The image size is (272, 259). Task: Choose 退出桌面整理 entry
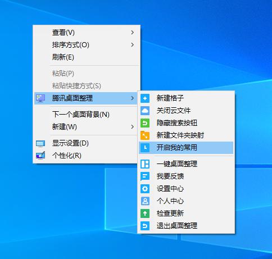coord(186,226)
